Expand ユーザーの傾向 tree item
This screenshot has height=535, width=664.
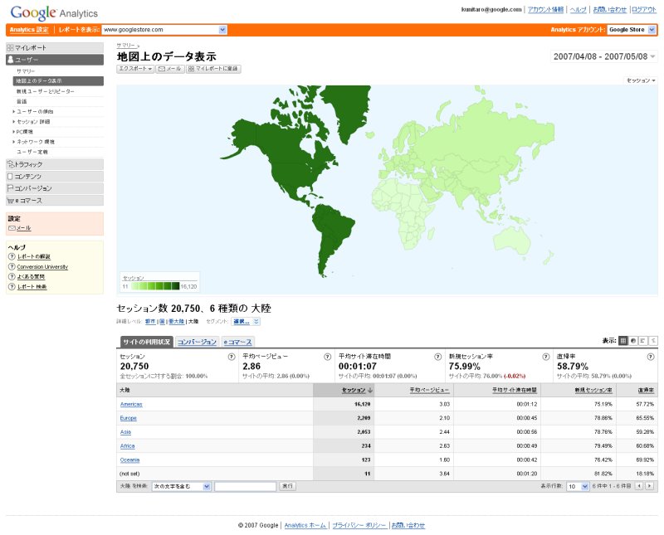coord(35,111)
